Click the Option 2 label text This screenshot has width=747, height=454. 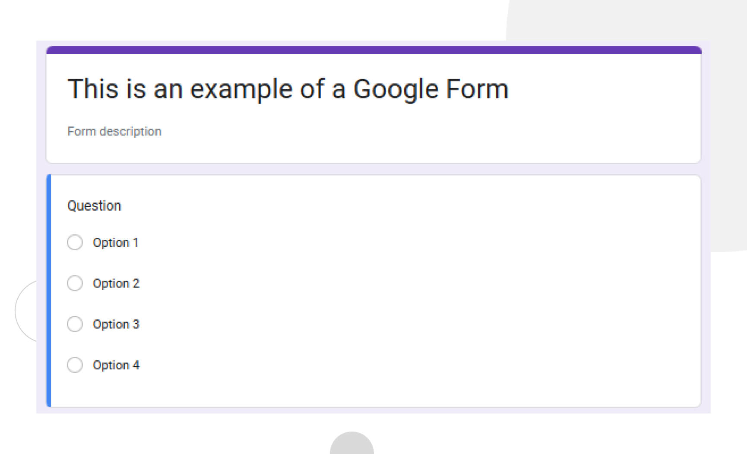[116, 283]
